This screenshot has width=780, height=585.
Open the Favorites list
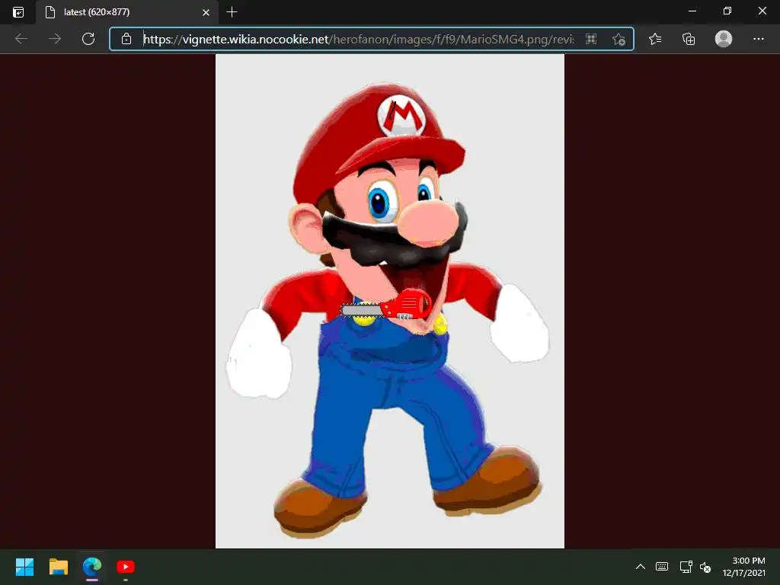click(x=655, y=39)
